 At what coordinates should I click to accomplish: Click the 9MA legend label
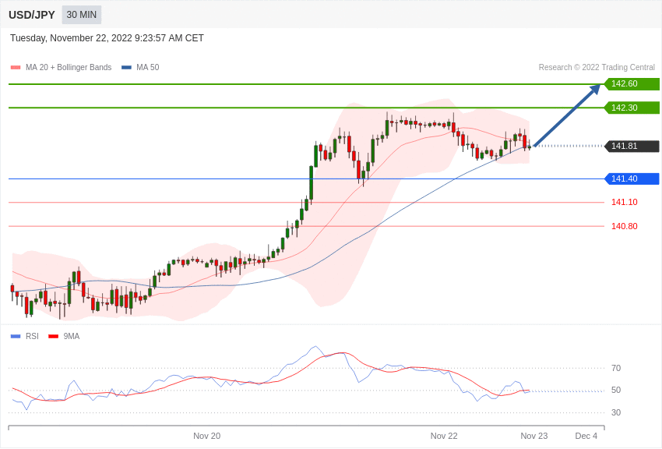point(72,336)
